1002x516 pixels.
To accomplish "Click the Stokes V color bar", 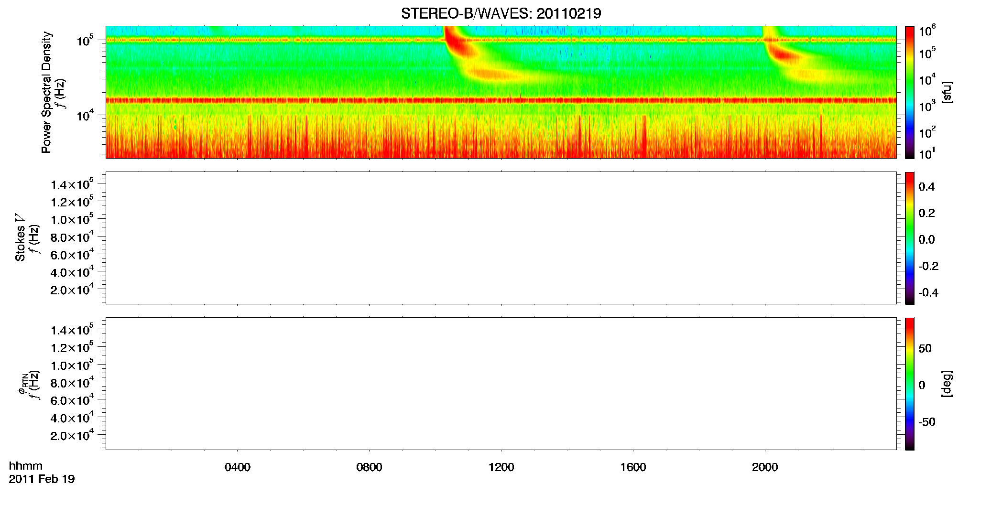I will point(909,238).
